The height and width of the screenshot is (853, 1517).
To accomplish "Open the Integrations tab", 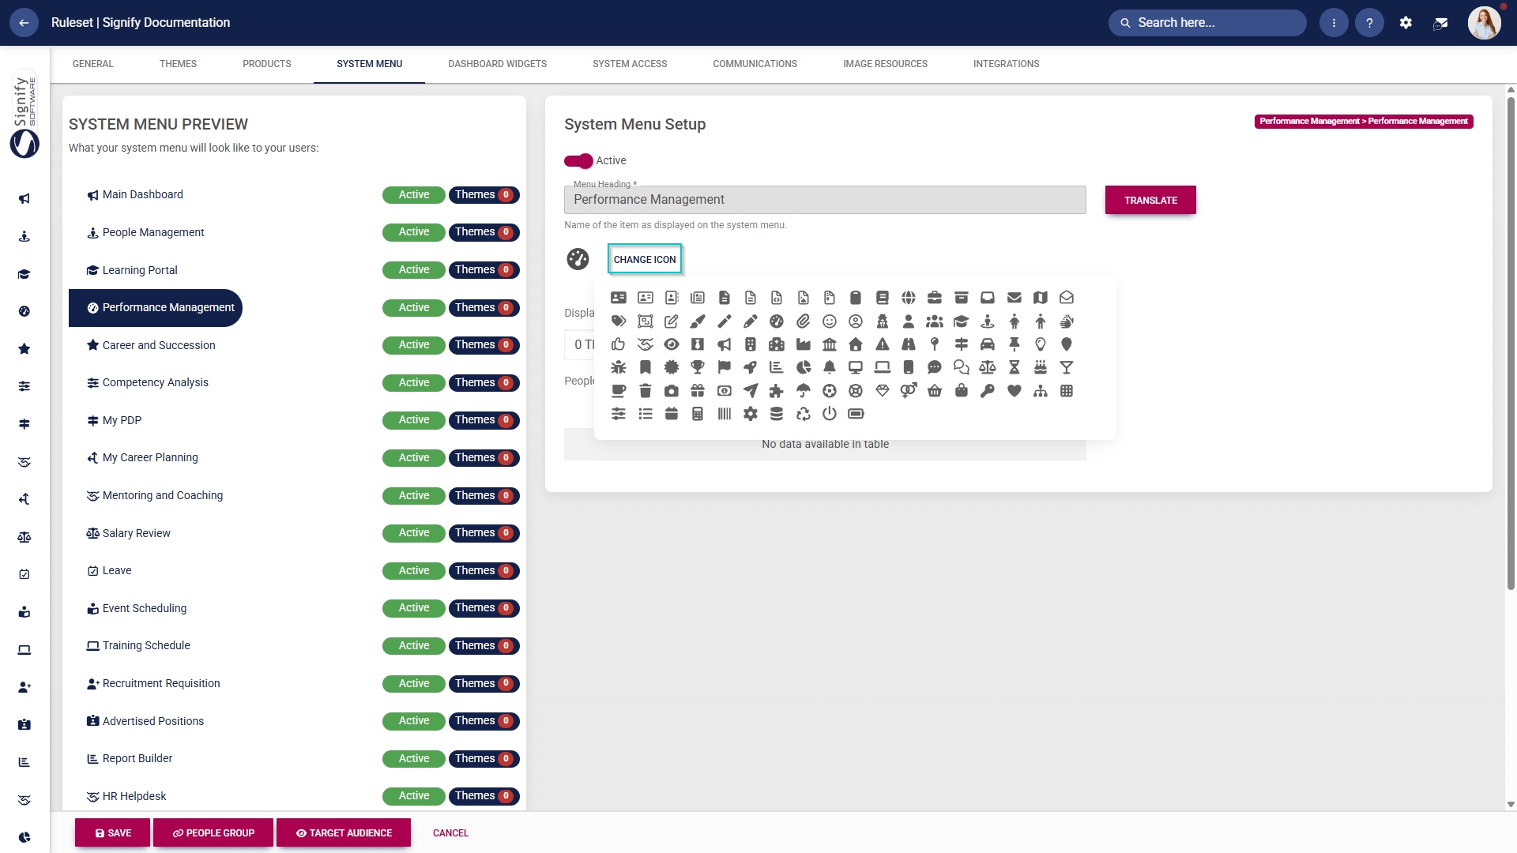I will click(1007, 64).
